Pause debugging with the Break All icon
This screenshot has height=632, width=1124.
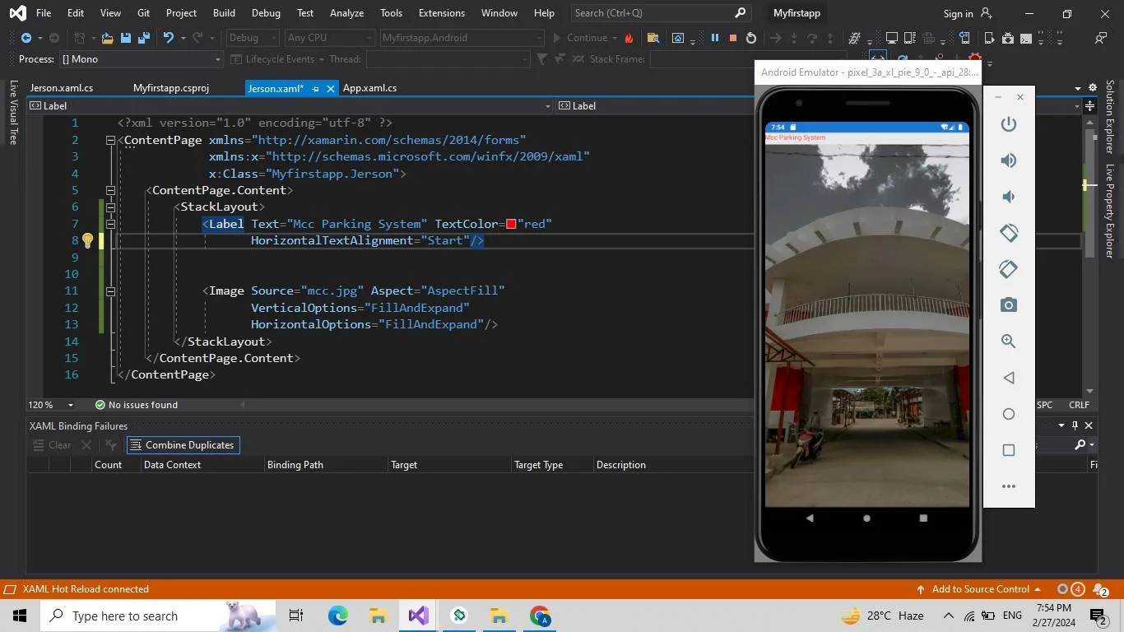click(x=714, y=38)
